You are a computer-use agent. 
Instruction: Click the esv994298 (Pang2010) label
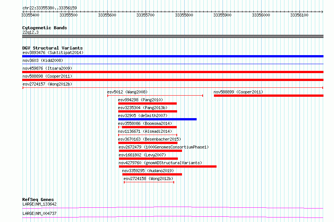point(140,100)
